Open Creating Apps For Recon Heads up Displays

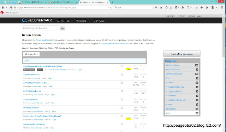click(x=42, y=66)
